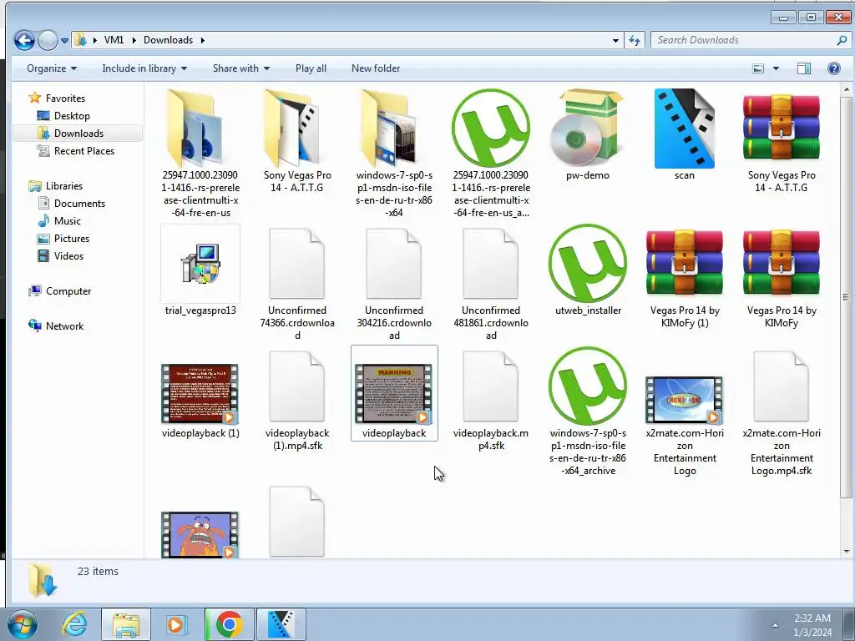This screenshot has height=641, width=855.
Task: Open Windows Media Player from taskbar
Action: click(x=175, y=624)
